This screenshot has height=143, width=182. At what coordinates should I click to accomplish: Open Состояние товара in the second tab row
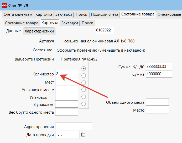point(22,23)
